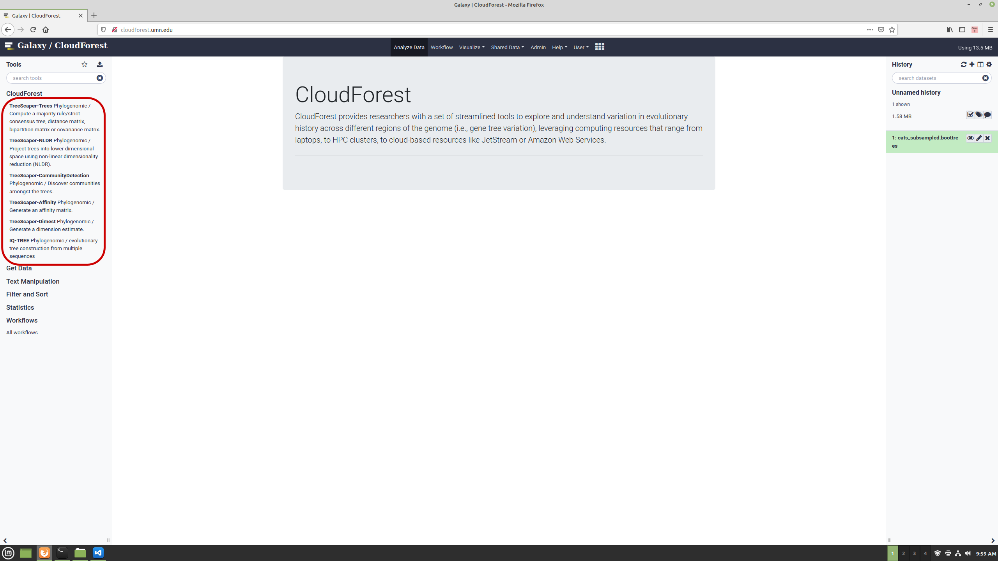Open the TreeScaper-Dimest tool
Screen dimensions: 998x561
pyautogui.click(x=32, y=222)
